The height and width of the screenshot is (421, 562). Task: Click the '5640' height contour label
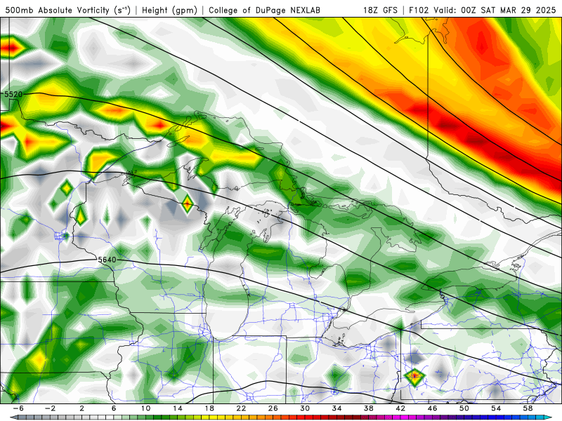107,260
